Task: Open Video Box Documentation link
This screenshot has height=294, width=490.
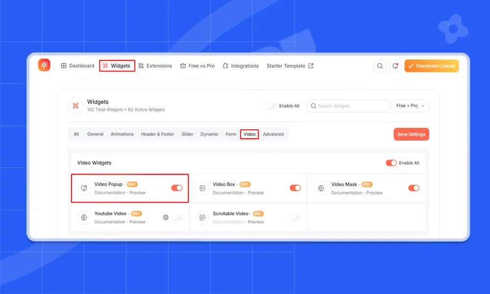Action: (x=228, y=193)
